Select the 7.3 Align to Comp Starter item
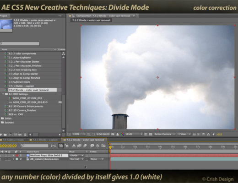Viewport: 238px width, 183px height. pos(23,74)
